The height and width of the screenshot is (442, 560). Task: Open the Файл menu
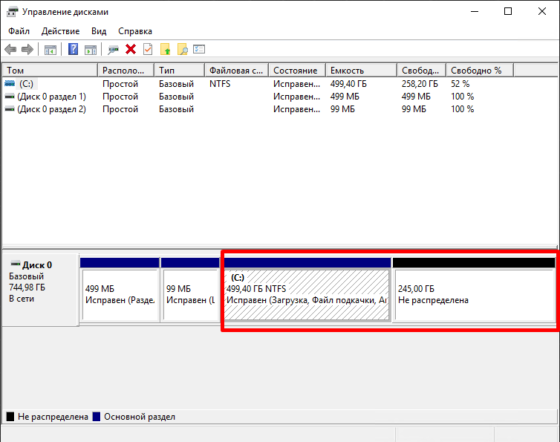coord(19,31)
